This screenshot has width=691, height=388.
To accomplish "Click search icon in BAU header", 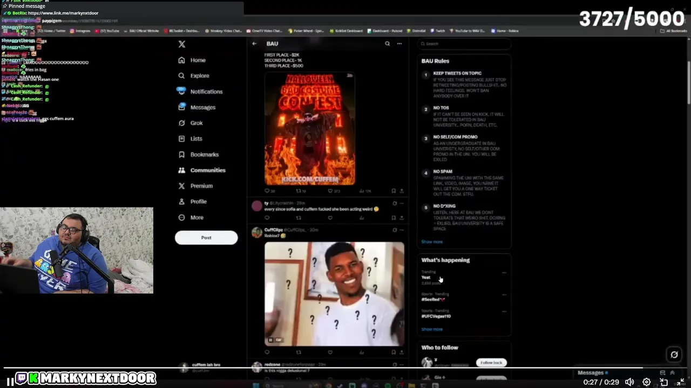I will 387,44.
